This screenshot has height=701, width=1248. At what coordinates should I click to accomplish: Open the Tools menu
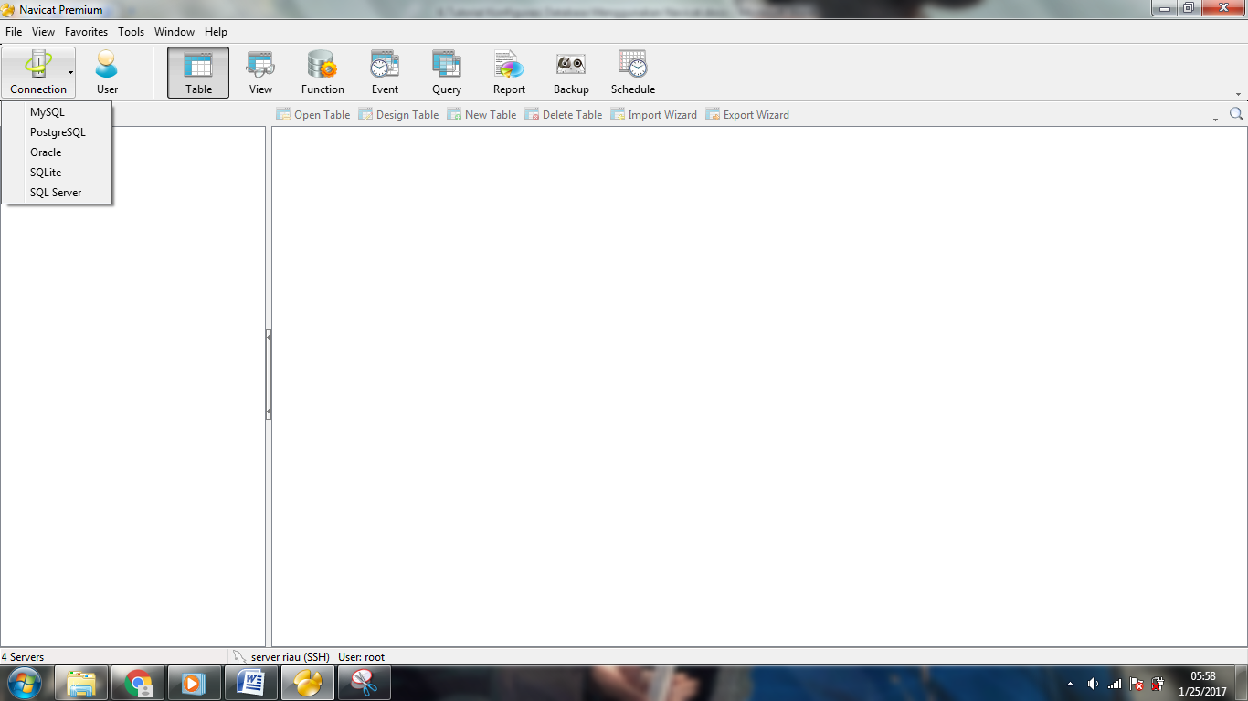click(x=131, y=32)
